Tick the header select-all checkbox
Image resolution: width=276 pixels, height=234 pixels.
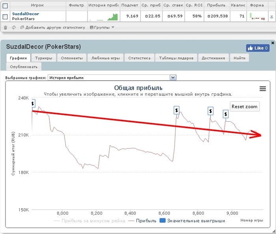pos(5,6)
